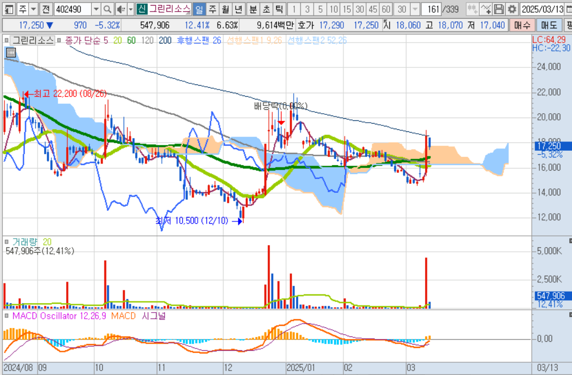Switch to 주 weekly period

click(x=213, y=9)
